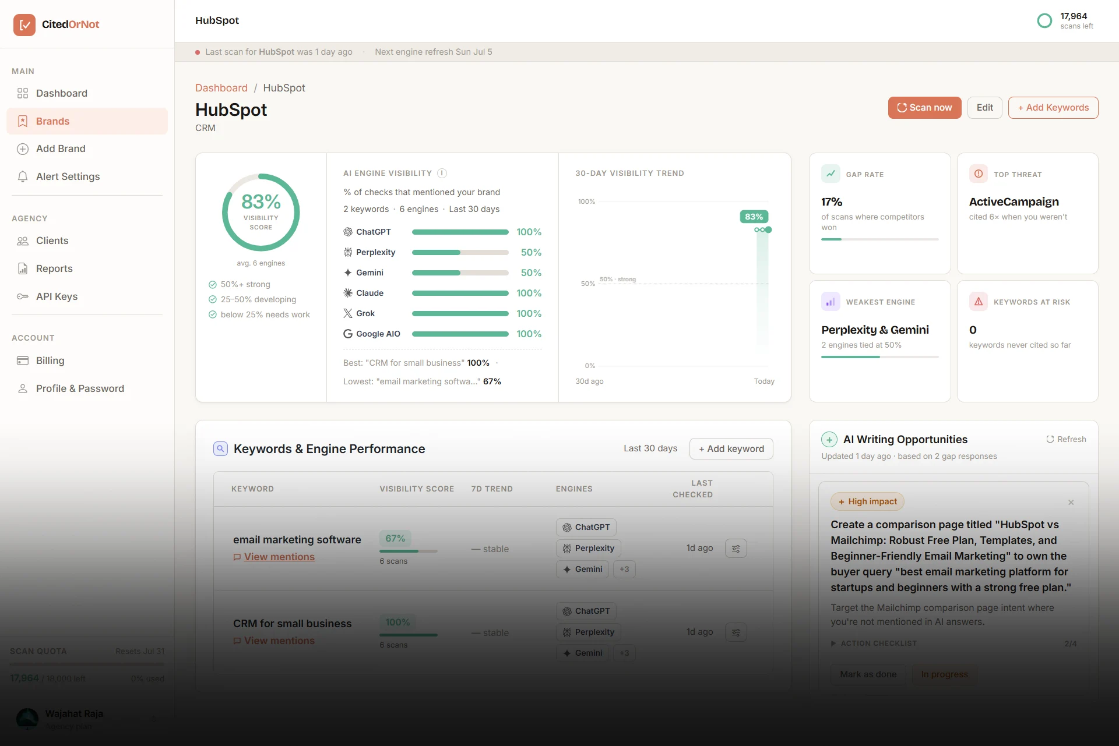Click the ChatGPT chip in CRM row
Screen dimensions: 1119x746
point(586,611)
